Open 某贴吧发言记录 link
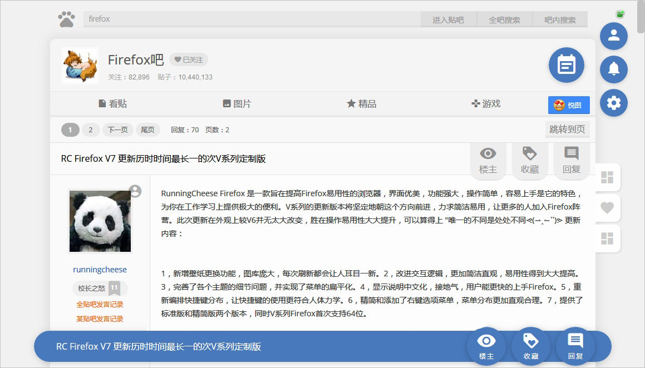 pyautogui.click(x=100, y=319)
